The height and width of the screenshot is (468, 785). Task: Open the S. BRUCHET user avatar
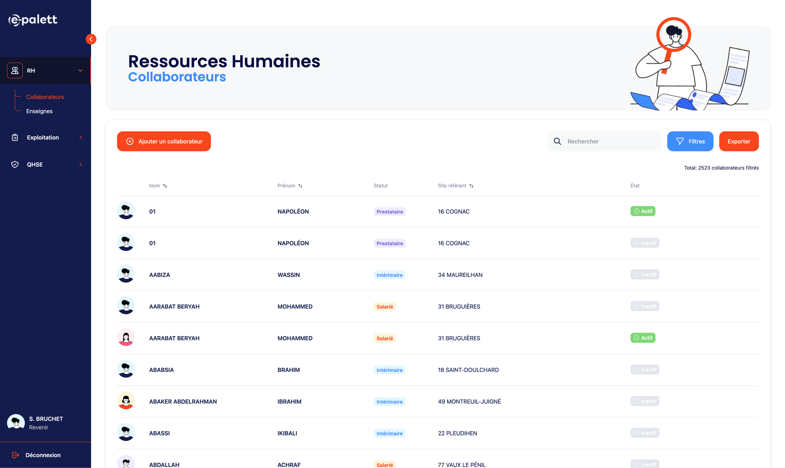(x=16, y=423)
